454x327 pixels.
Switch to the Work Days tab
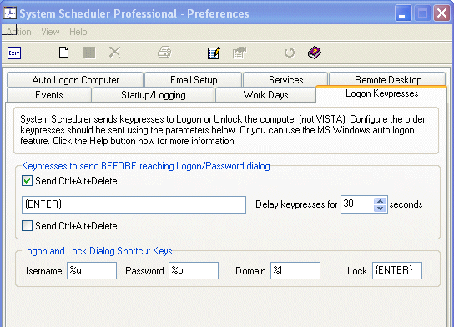tap(265, 94)
